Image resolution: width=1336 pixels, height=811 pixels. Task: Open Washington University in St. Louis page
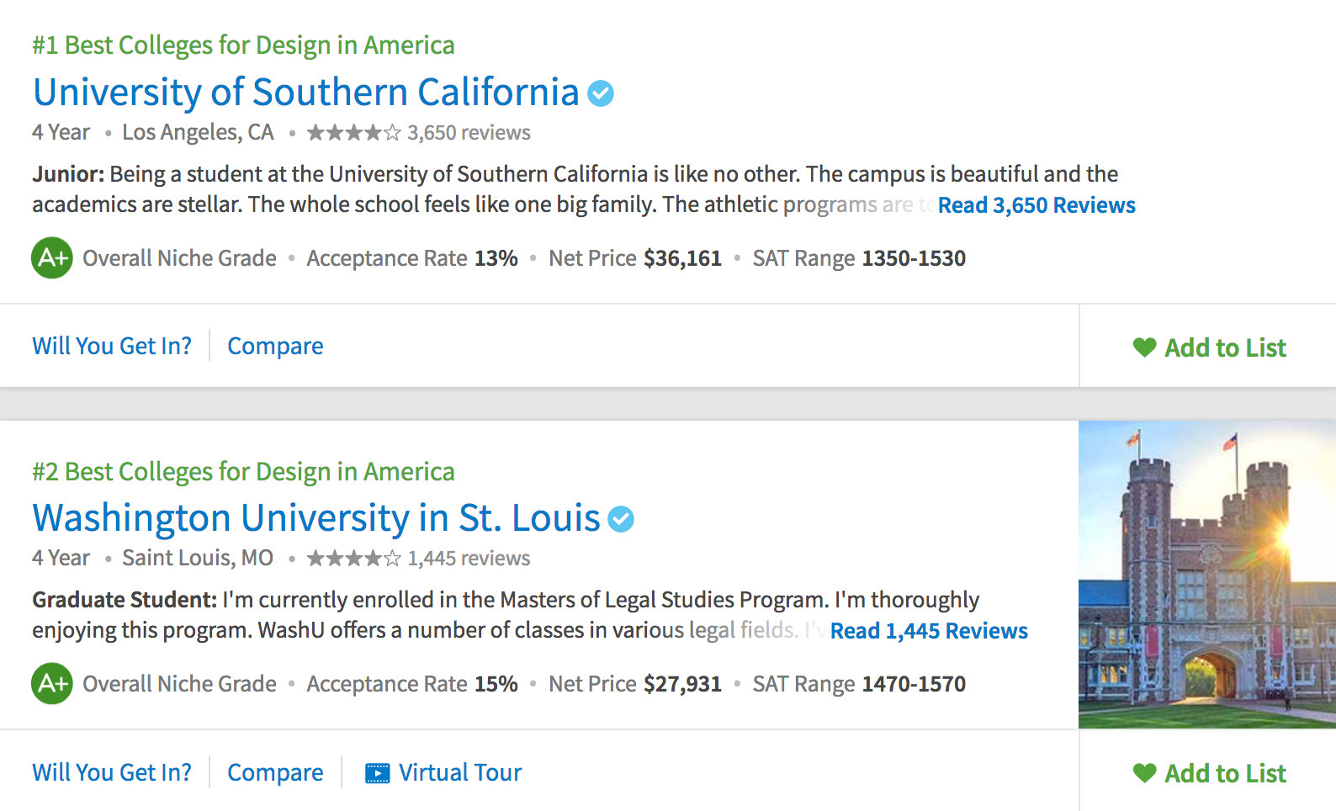tap(315, 518)
